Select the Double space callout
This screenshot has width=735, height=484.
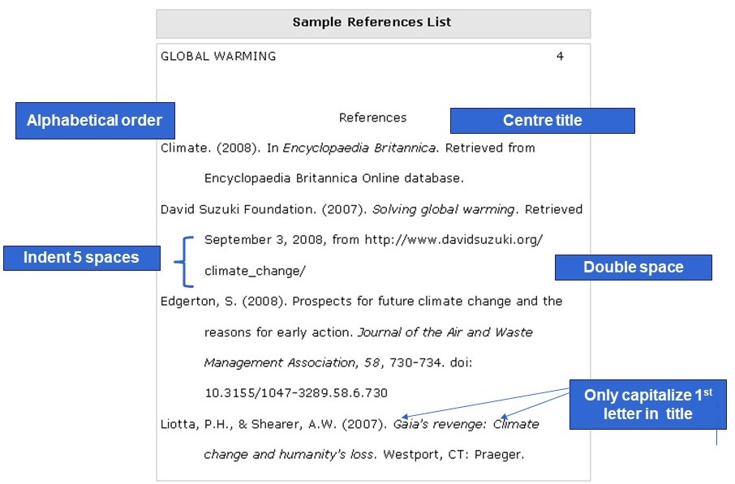click(634, 267)
